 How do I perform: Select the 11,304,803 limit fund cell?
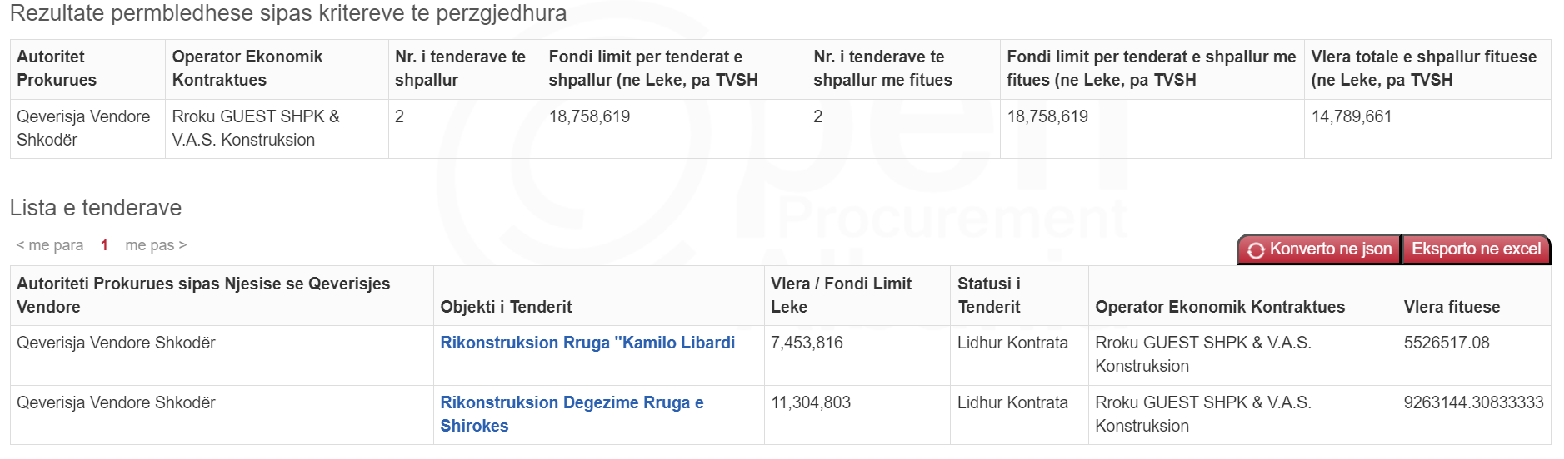[x=811, y=402]
